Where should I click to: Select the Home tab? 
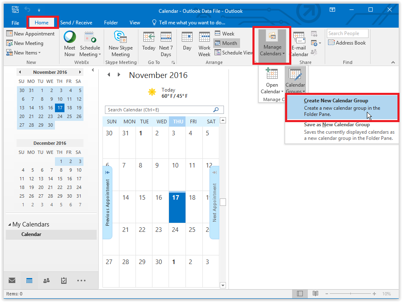[x=42, y=23]
